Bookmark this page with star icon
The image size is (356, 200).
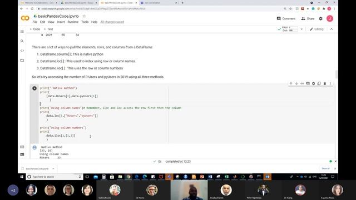pyautogui.click(x=290, y=9)
